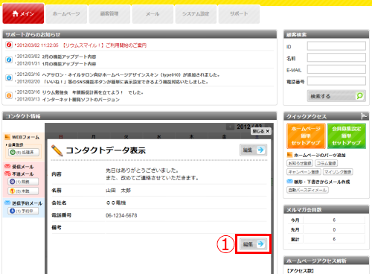Open the システム設定 tab
372x274 pixels.
coord(196,14)
